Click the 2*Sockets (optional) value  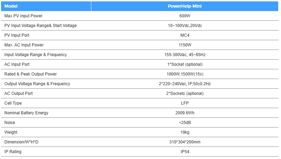point(185,94)
